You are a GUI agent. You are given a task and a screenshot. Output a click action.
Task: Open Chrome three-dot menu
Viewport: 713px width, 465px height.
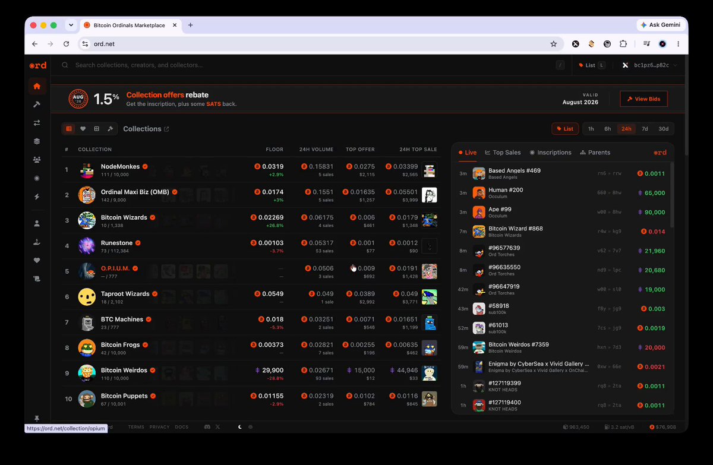click(678, 44)
